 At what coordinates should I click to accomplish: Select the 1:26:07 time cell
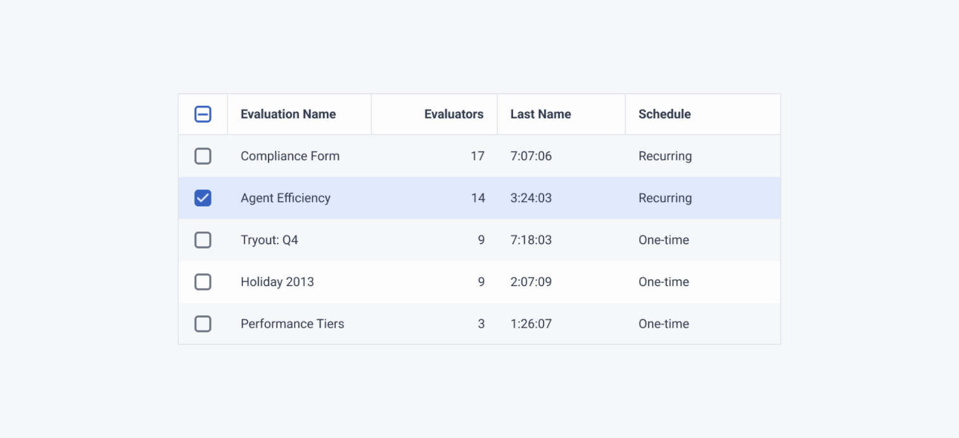[x=531, y=323]
